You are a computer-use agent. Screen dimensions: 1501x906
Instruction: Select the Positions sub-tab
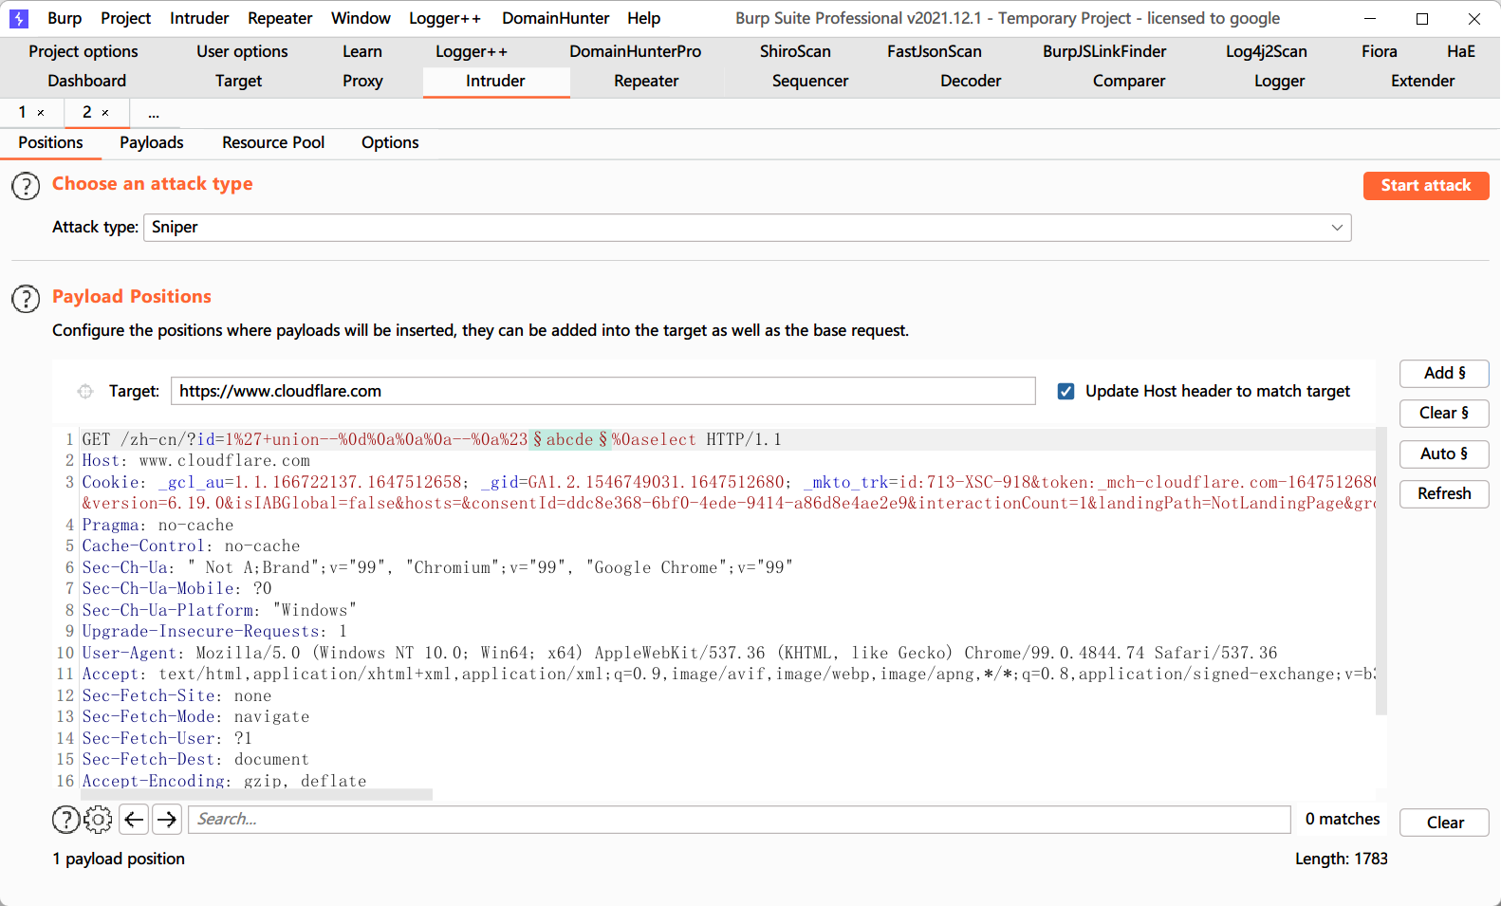pos(51,142)
